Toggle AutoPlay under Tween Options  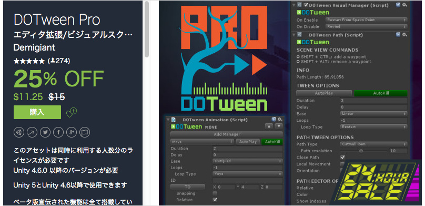[324, 93]
